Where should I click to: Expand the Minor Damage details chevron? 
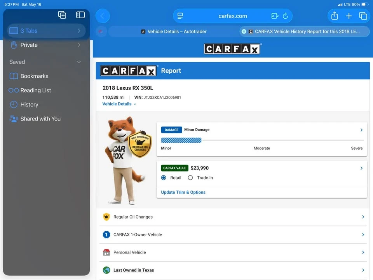361,130
